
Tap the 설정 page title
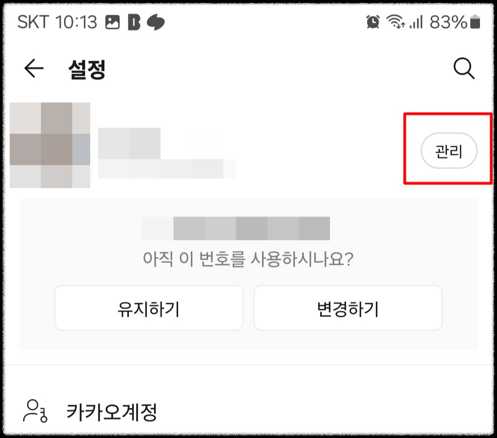87,69
